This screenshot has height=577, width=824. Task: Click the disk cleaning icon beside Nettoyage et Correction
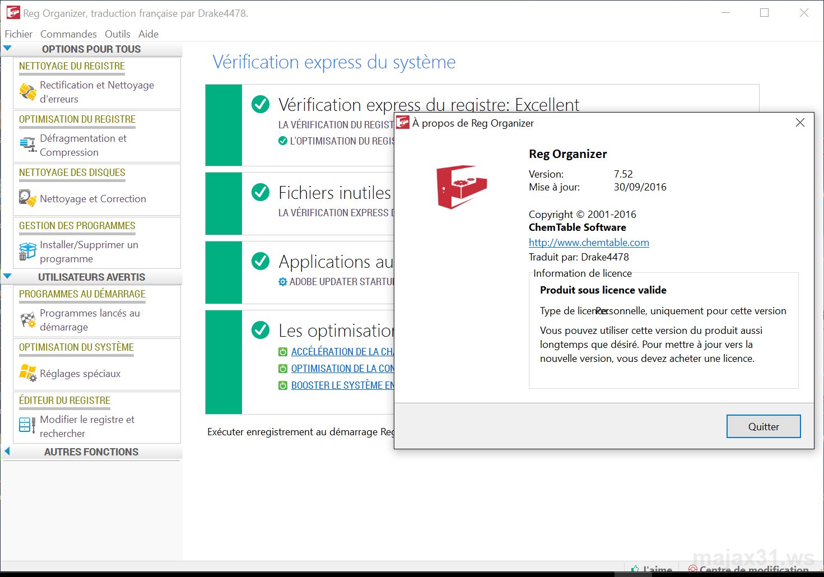pos(27,198)
